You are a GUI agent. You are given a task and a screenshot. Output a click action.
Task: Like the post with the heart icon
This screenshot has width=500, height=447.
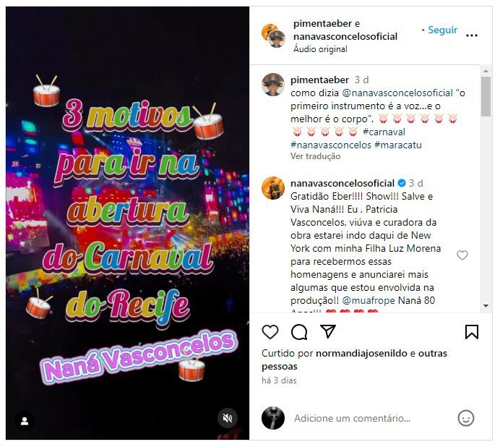click(x=270, y=332)
